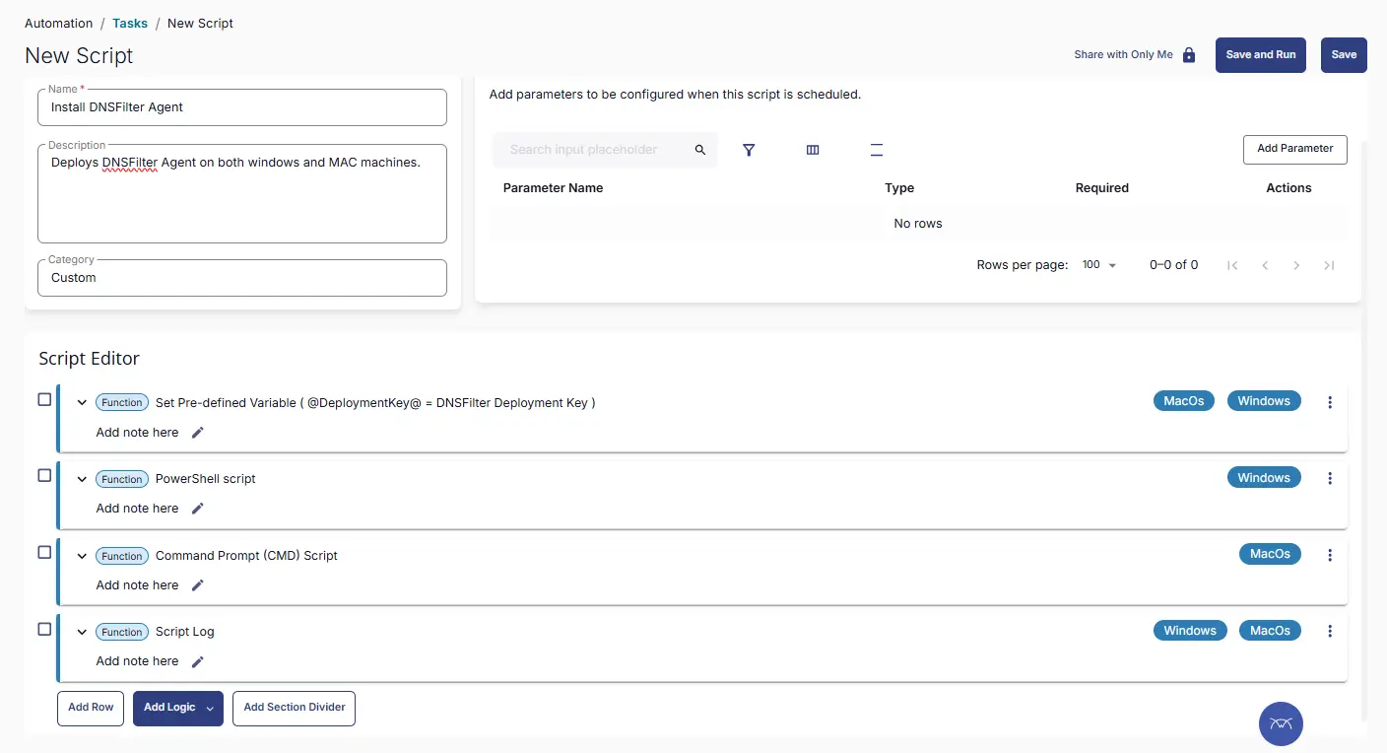
Task: Go to Tasks in the breadcrumb
Action: tap(130, 23)
